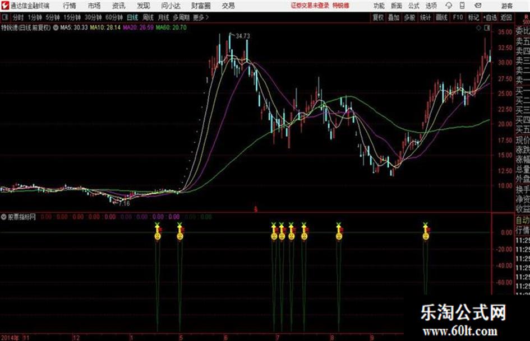The image size is (530, 341).
Task: Click the 换手 row in quote sidebar
Action: pyautogui.click(x=523, y=189)
